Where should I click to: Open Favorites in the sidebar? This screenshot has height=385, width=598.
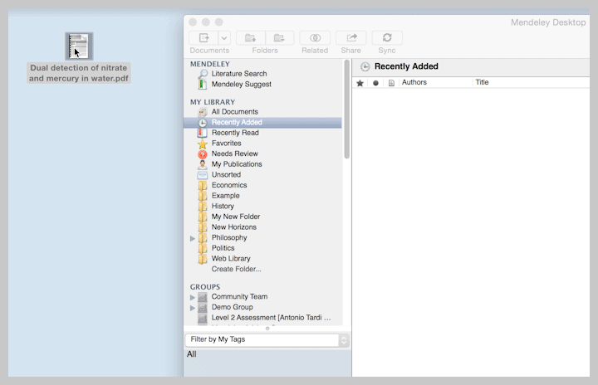(x=227, y=144)
